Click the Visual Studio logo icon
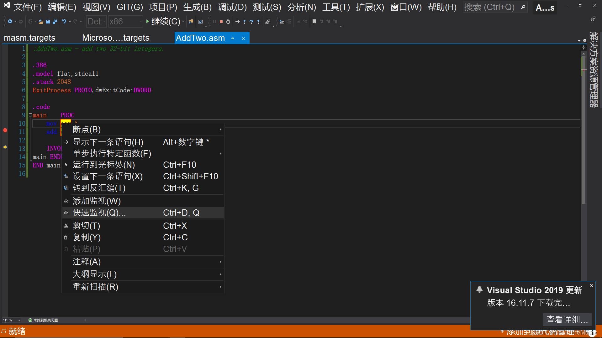Viewport: 602px width, 338px height. click(x=7, y=5)
